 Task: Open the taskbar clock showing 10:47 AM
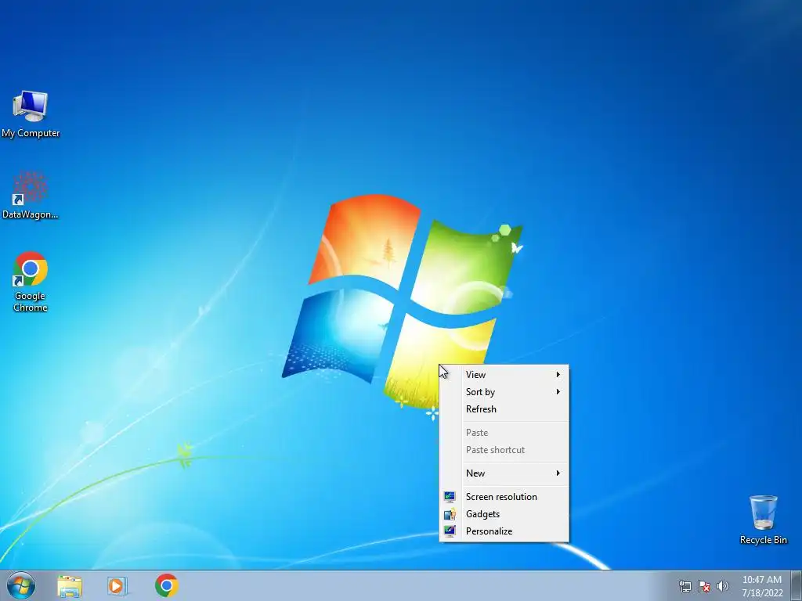(762, 586)
